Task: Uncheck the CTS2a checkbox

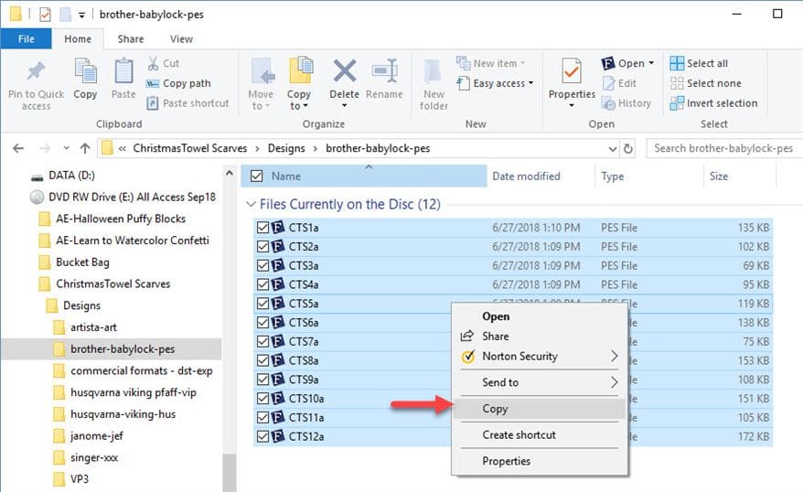Action: (x=262, y=246)
